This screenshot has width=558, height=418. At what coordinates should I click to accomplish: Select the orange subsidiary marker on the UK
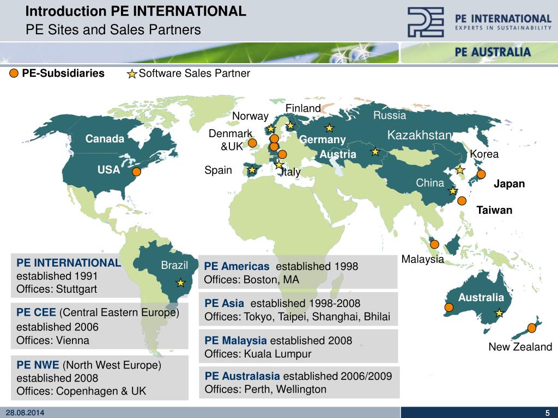click(252, 143)
